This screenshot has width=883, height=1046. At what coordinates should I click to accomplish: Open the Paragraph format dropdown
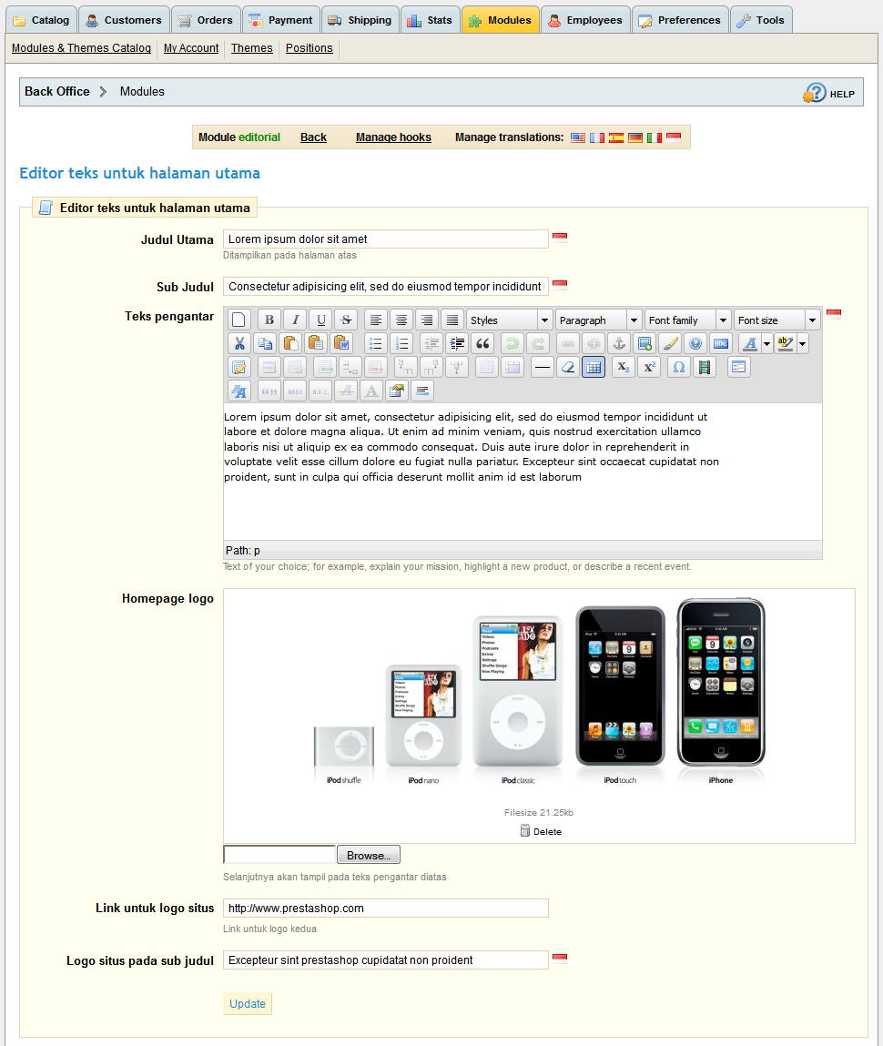pos(599,320)
